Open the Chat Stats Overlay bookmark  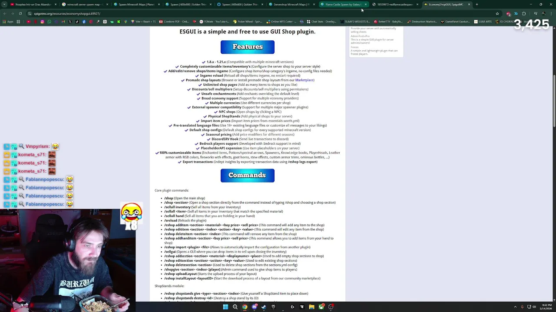tap(321, 22)
